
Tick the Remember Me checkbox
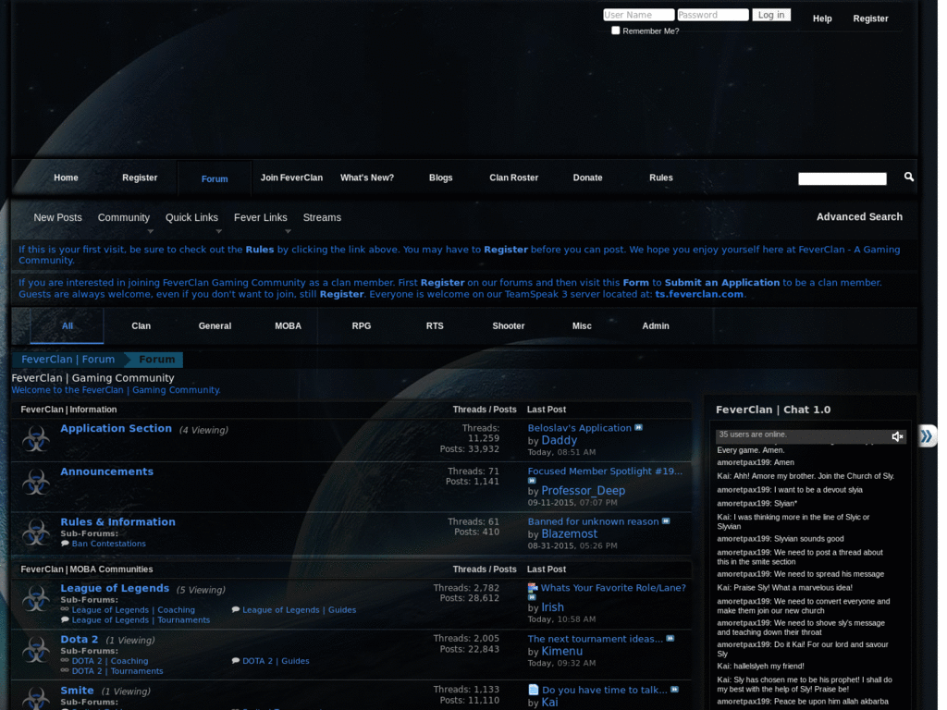pos(615,31)
